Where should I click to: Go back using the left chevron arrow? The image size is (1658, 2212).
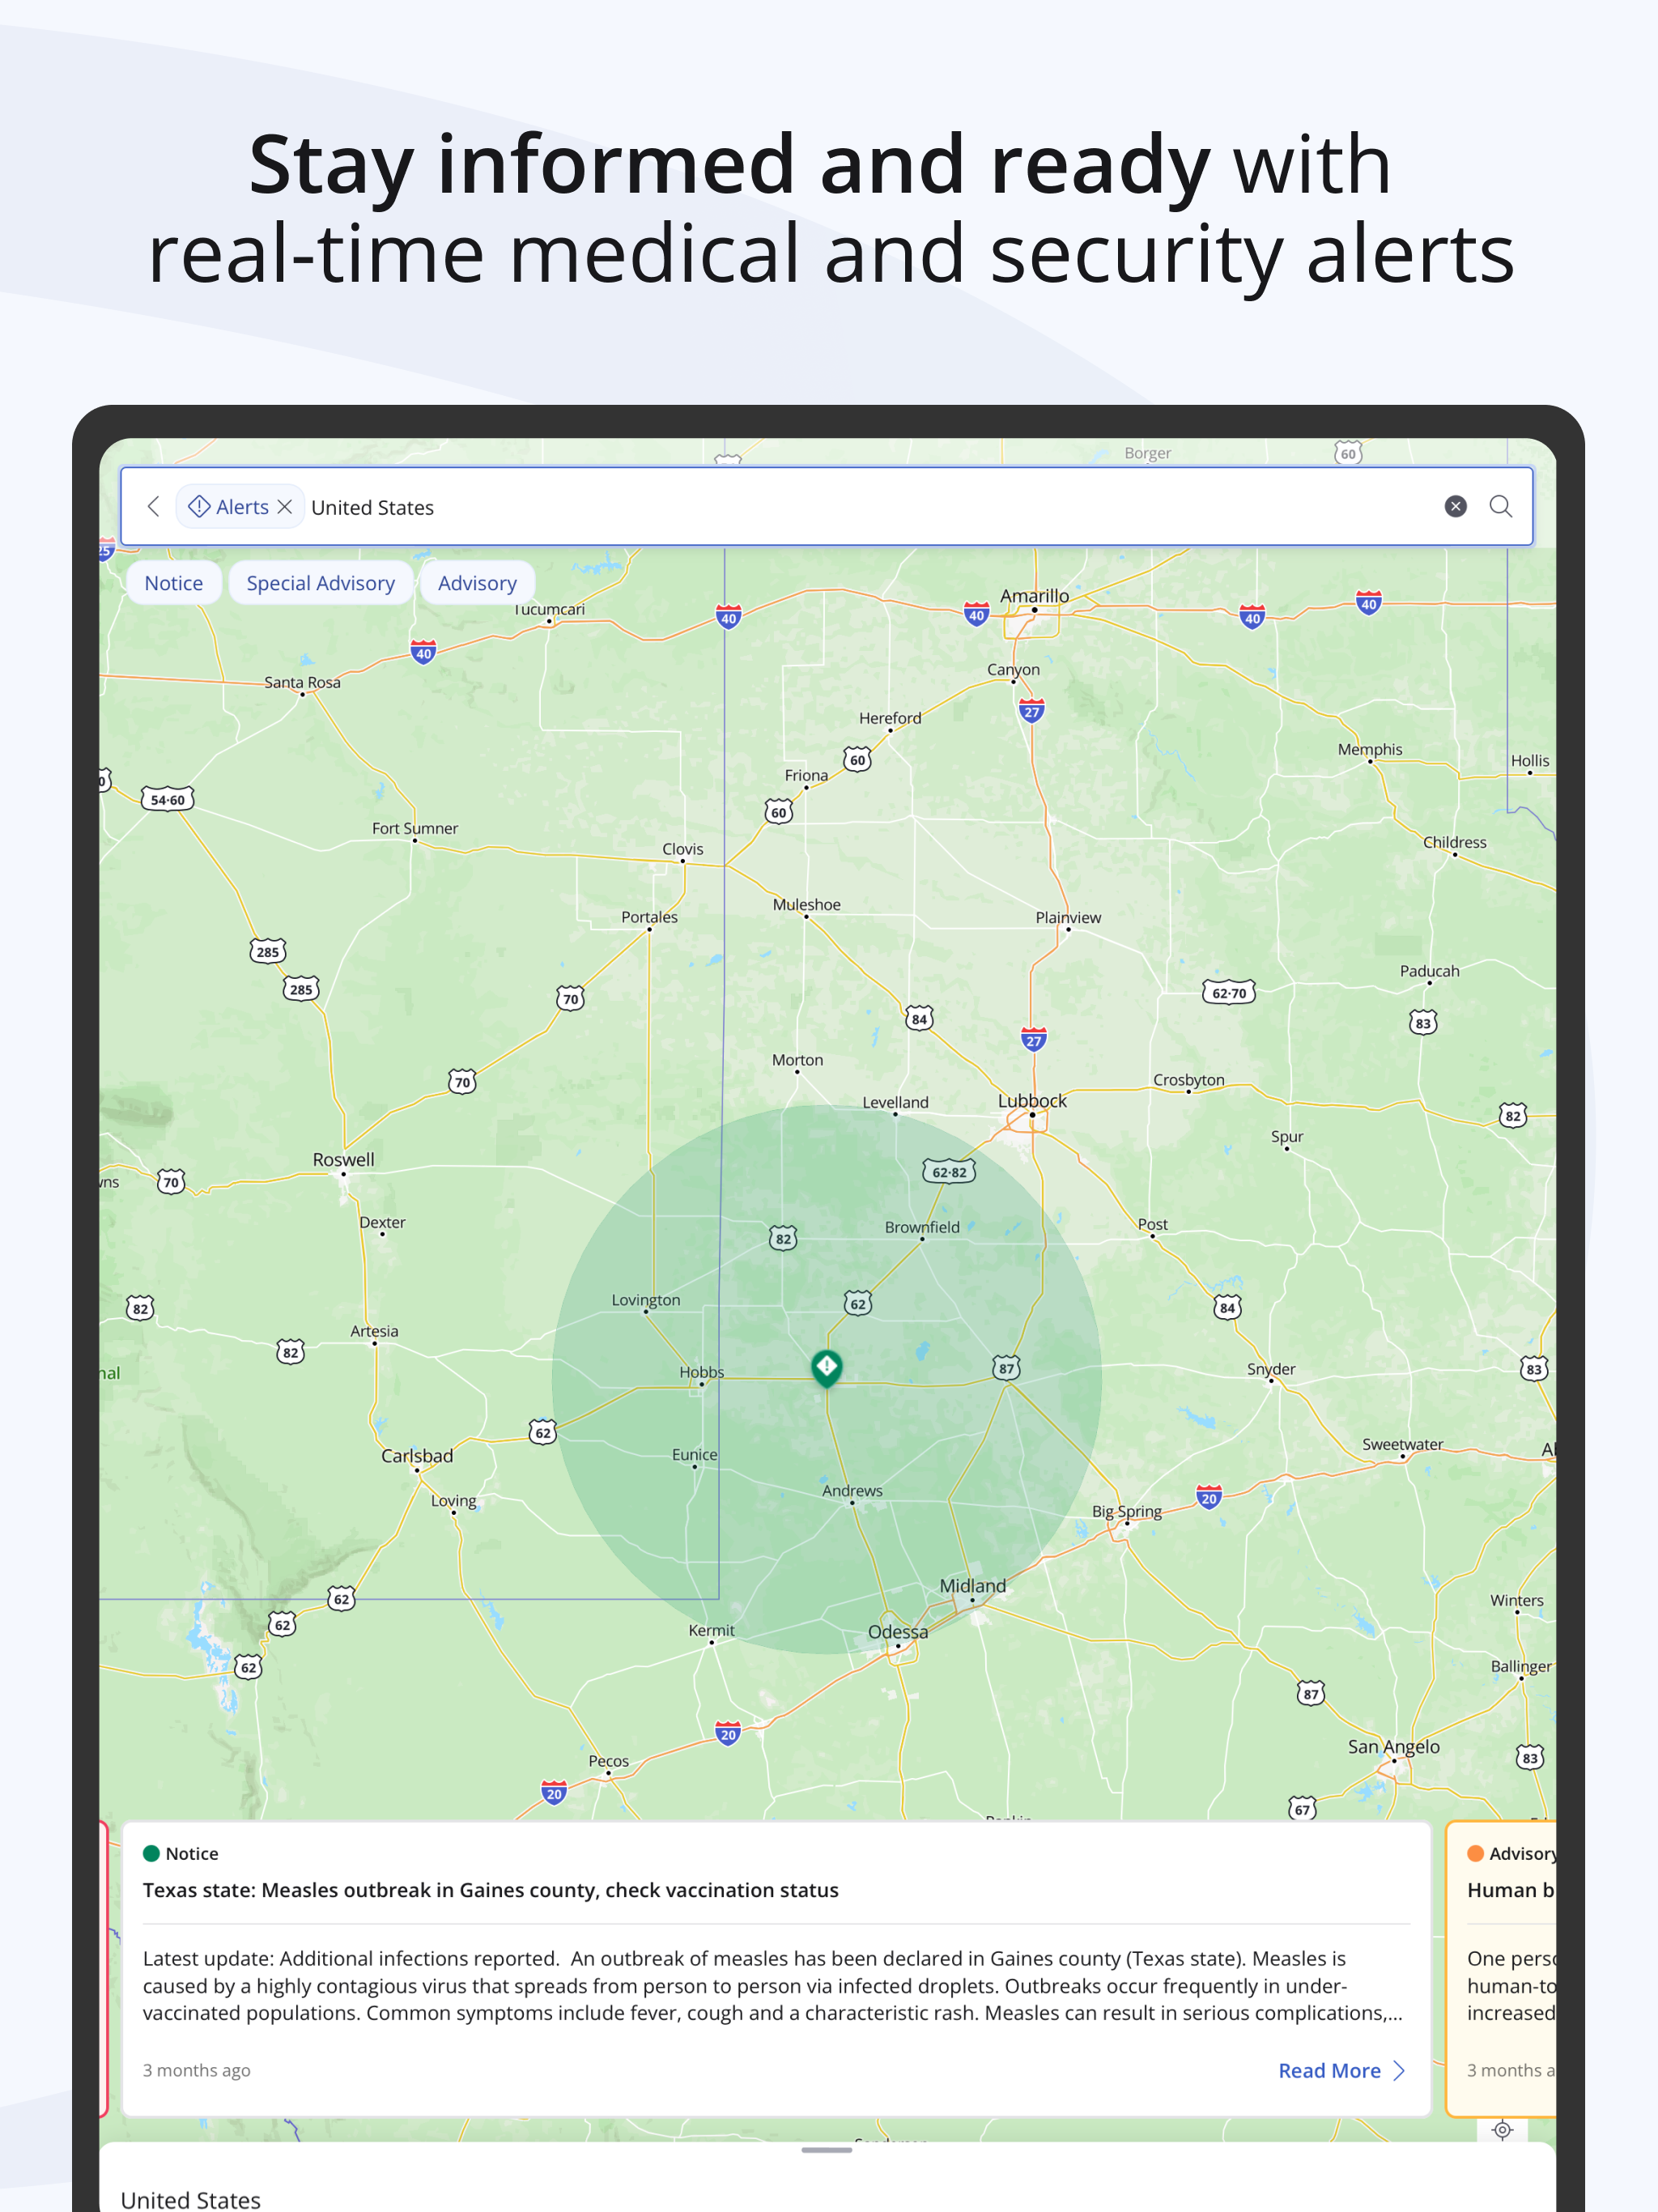(153, 506)
